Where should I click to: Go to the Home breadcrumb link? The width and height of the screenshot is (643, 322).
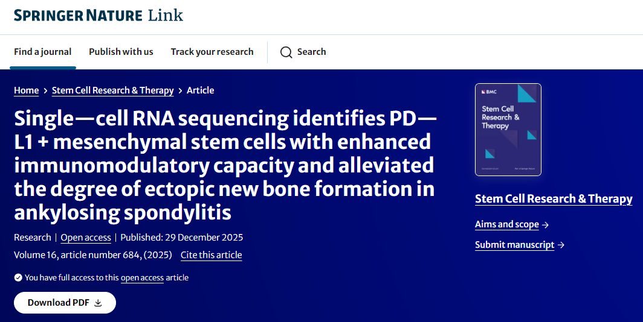(x=27, y=90)
